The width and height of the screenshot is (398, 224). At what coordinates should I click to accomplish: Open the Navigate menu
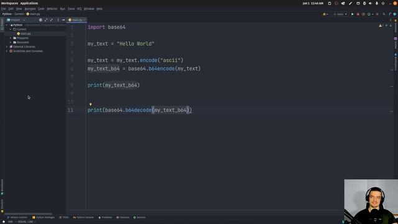(30, 9)
